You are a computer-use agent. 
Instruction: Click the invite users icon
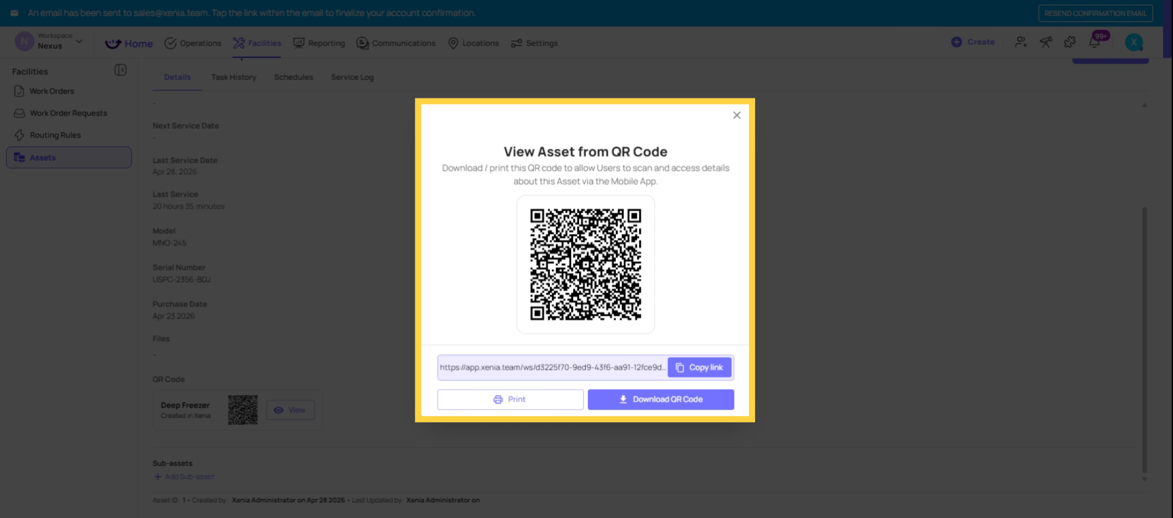click(x=1021, y=42)
